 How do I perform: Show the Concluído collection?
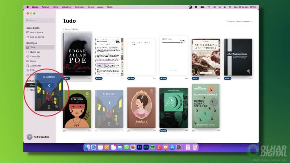point(35,57)
